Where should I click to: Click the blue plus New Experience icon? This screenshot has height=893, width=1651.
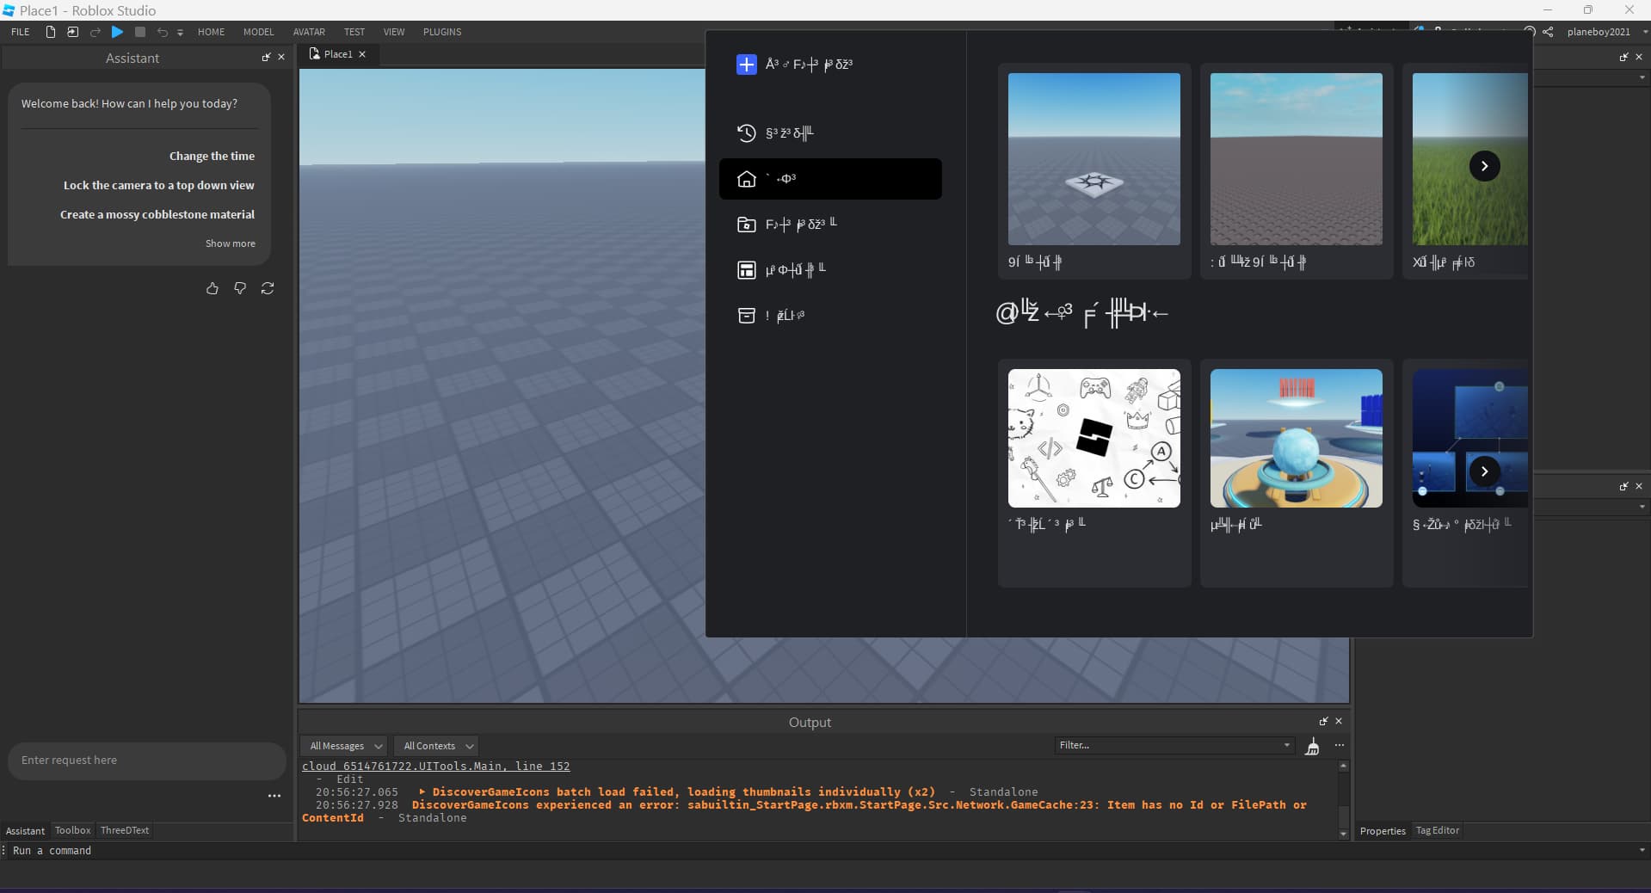point(747,65)
